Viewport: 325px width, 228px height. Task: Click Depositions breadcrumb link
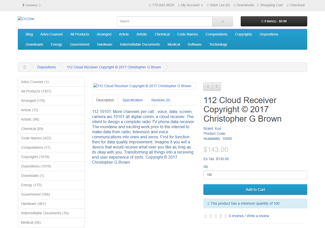(x=46, y=67)
